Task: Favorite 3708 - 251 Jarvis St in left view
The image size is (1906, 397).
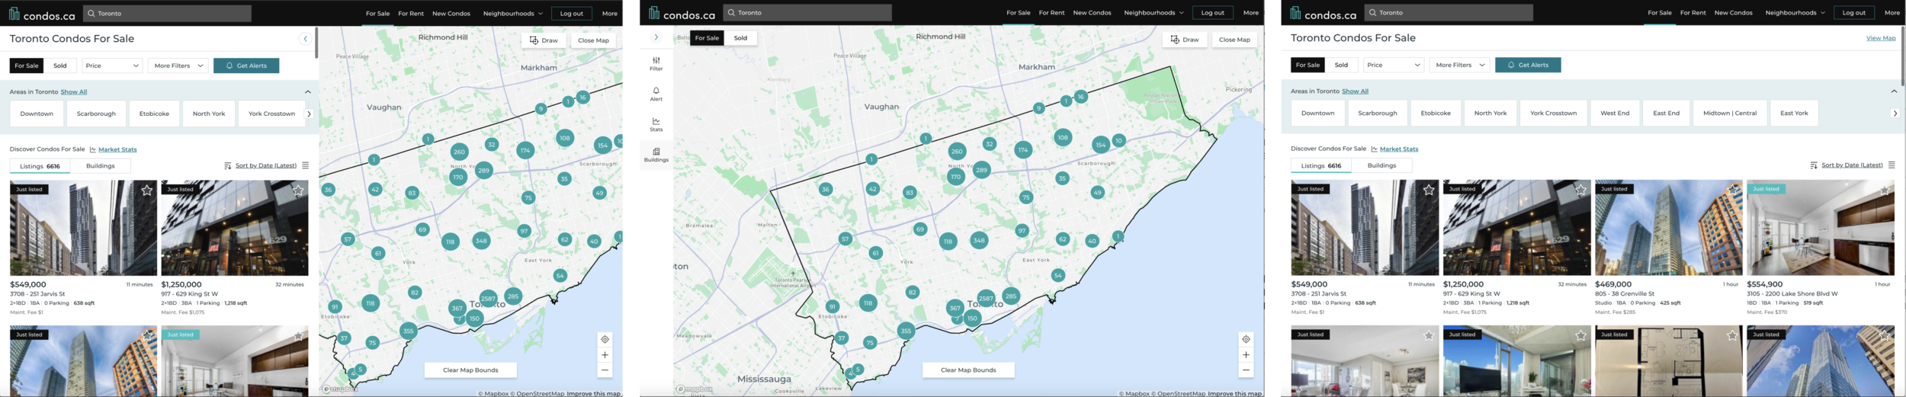Action: pos(146,190)
